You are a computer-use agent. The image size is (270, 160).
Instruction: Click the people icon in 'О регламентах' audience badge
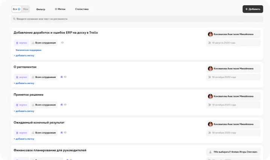point(33,77)
